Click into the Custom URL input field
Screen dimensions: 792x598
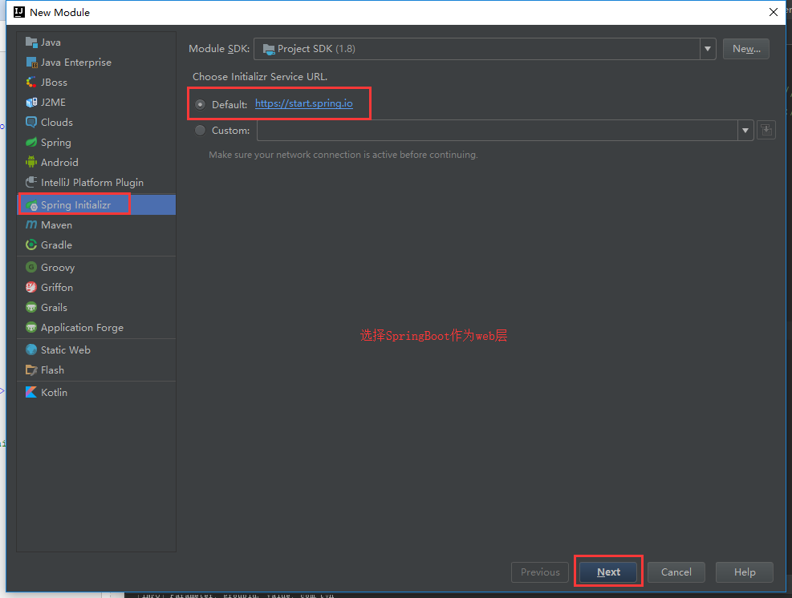[x=498, y=130]
